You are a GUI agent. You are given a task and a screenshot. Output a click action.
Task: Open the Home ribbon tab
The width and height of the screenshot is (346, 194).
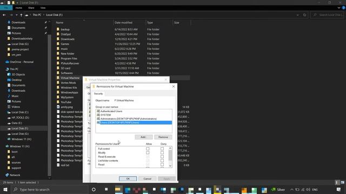[19, 8]
